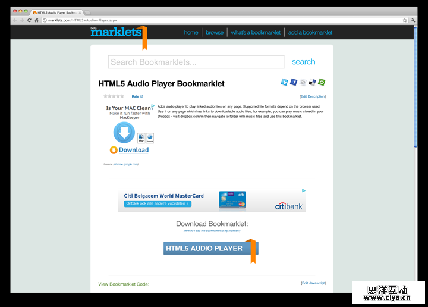Click the search link

coord(304,62)
